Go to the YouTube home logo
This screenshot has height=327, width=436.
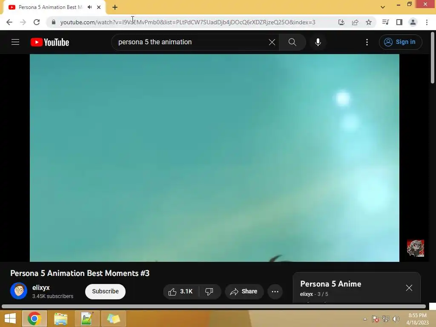click(x=50, y=42)
